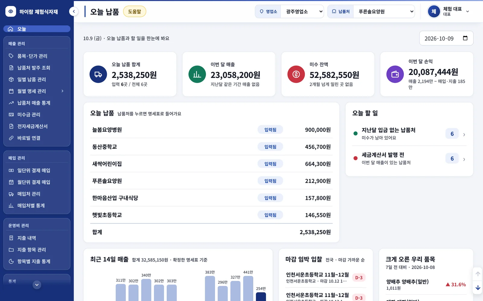
Task: Open 전자세금계산서 menu
Action: tap(37, 126)
